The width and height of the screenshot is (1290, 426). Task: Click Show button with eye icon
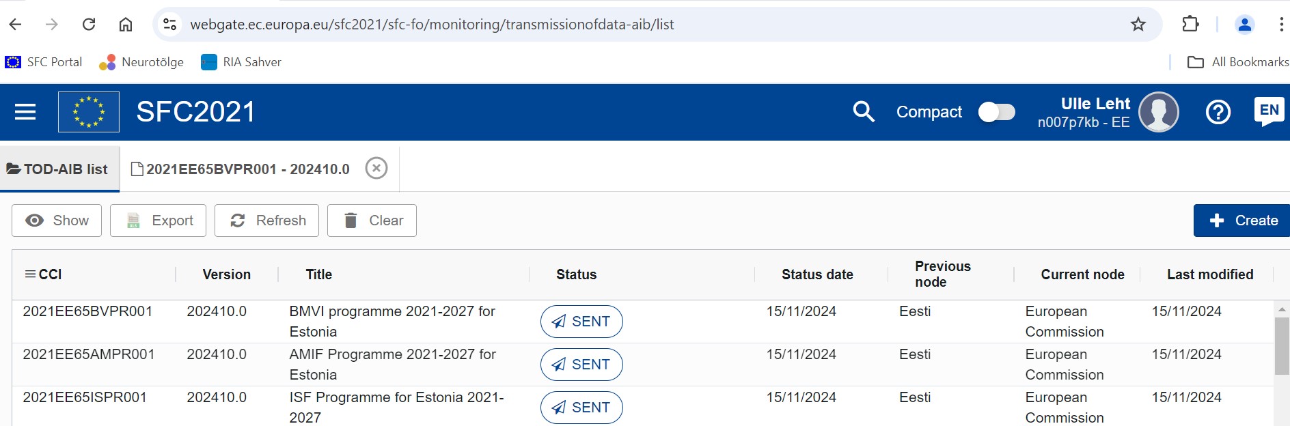pyautogui.click(x=57, y=221)
